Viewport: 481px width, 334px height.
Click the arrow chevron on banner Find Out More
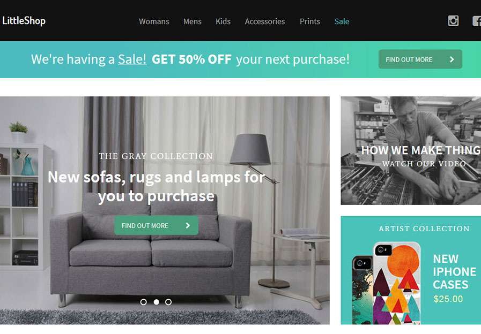point(452,59)
